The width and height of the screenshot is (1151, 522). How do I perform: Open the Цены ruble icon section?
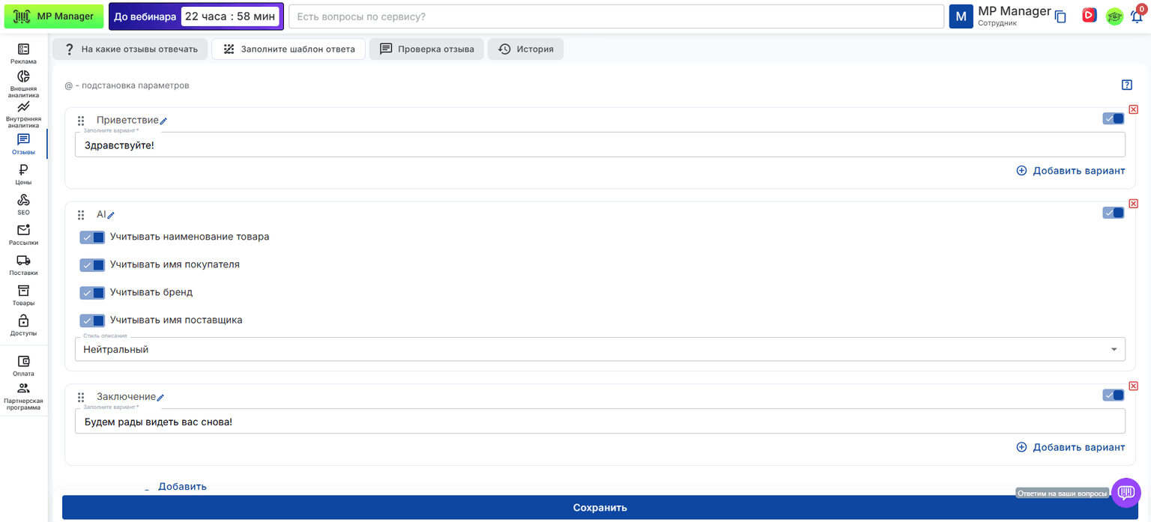[23, 174]
